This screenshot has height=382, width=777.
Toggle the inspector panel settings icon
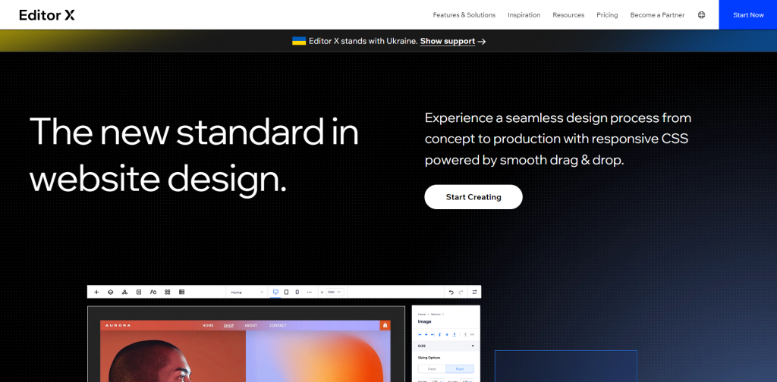pos(475,292)
